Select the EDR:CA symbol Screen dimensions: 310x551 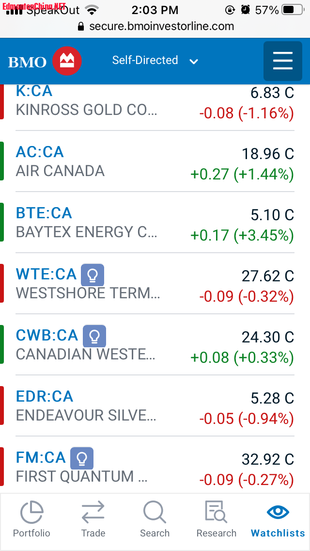click(x=45, y=397)
